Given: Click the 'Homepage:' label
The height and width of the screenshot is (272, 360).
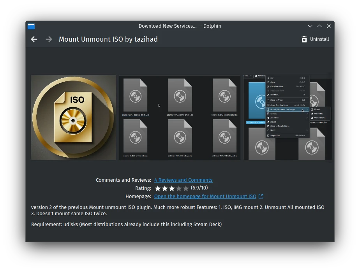Looking at the screenshot, I should point(138,197).
